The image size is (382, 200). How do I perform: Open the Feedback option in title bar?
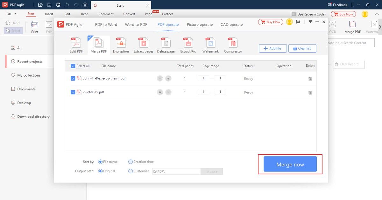pyautogui.click(x=337, y=5)
